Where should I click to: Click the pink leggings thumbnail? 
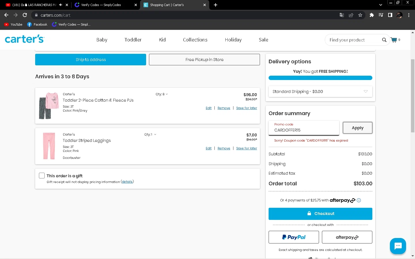(x=49, y=146)
